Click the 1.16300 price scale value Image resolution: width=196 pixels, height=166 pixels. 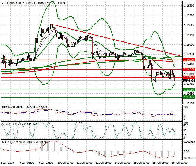point(189,6)
